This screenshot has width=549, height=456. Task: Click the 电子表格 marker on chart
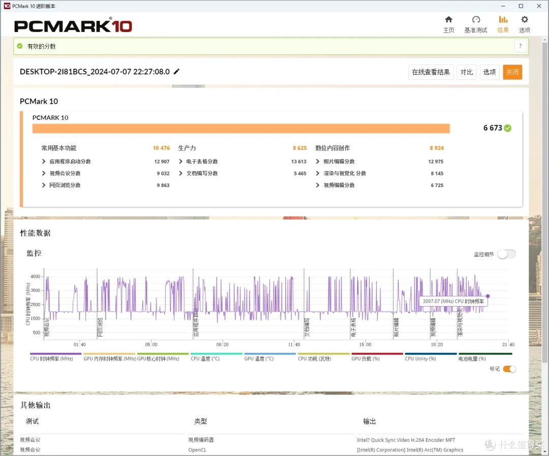(353, 327)
